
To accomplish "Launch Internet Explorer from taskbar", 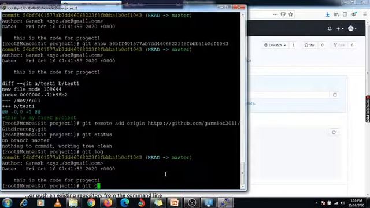I will [24, 203].
